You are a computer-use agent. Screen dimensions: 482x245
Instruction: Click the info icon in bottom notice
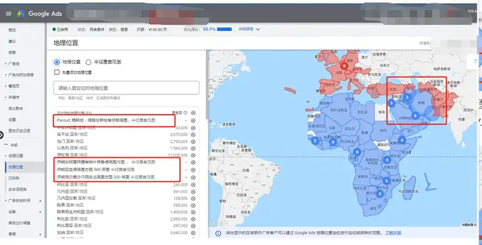(x=218, y=234)
